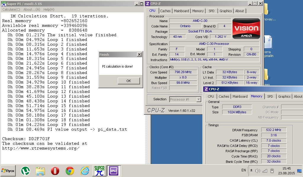The image size is (303, 177).
Task: Switch to Memory tab in top CPU-Z
Action: (198, 11)
